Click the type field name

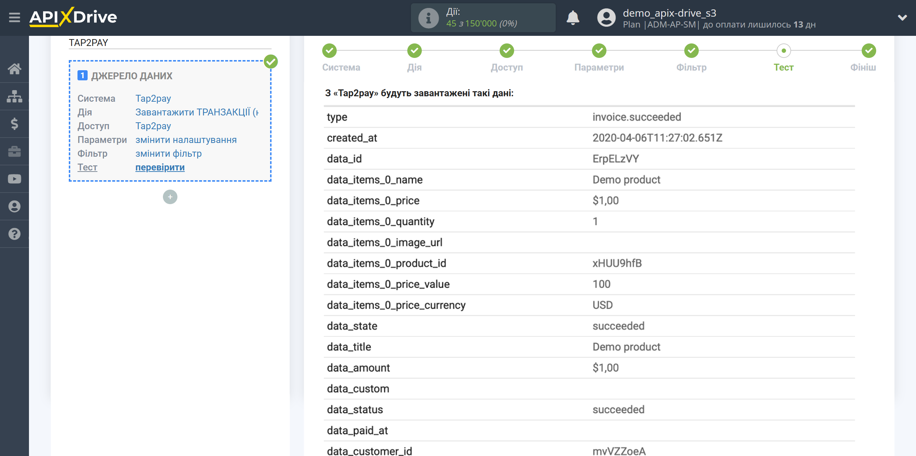(337, 117)
